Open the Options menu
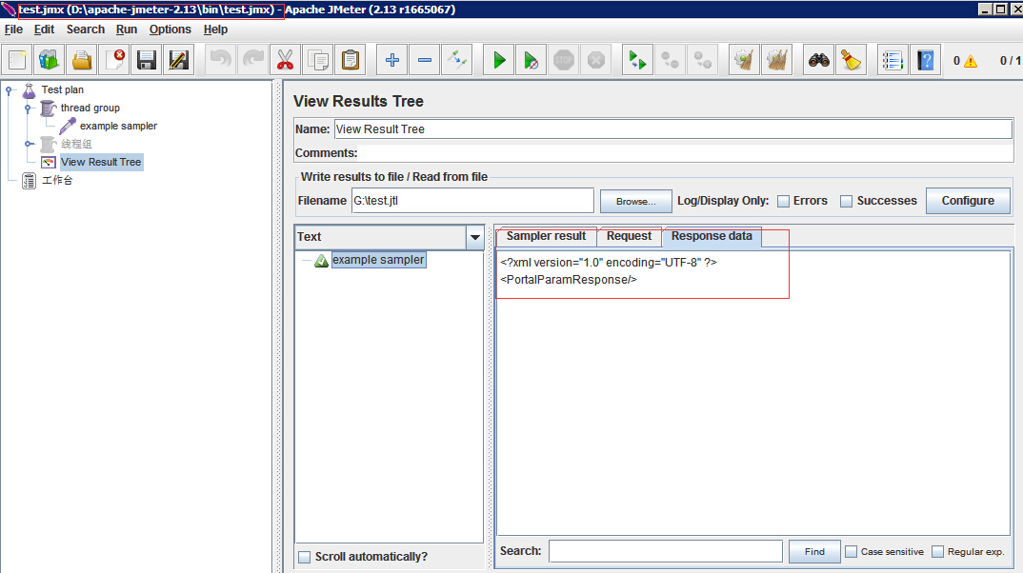The image size is (1023, 573). 170,30
